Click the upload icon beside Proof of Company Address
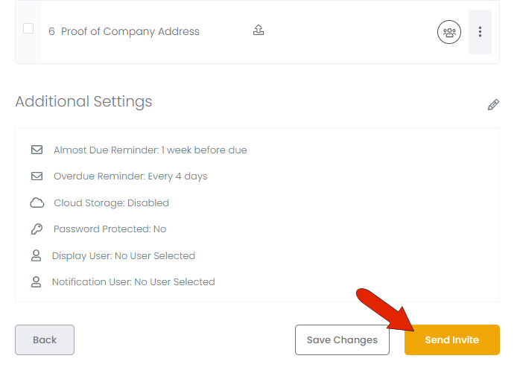 [259, 31]
